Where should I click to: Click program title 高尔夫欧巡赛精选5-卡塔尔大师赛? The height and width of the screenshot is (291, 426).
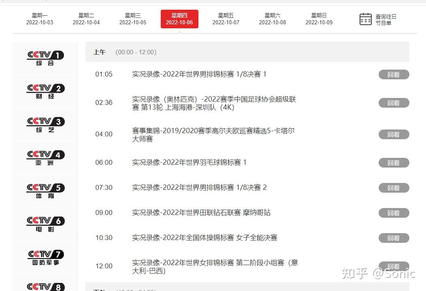click(213, 135)
